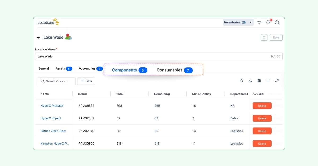
Task: Refresh the components table
Action: coord(241,81)
